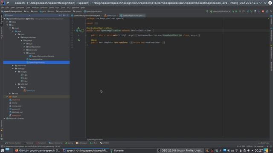Expand External Libraries node
Image resolution: width=273 pixels, height=153 pixels.
coord(5,119)
